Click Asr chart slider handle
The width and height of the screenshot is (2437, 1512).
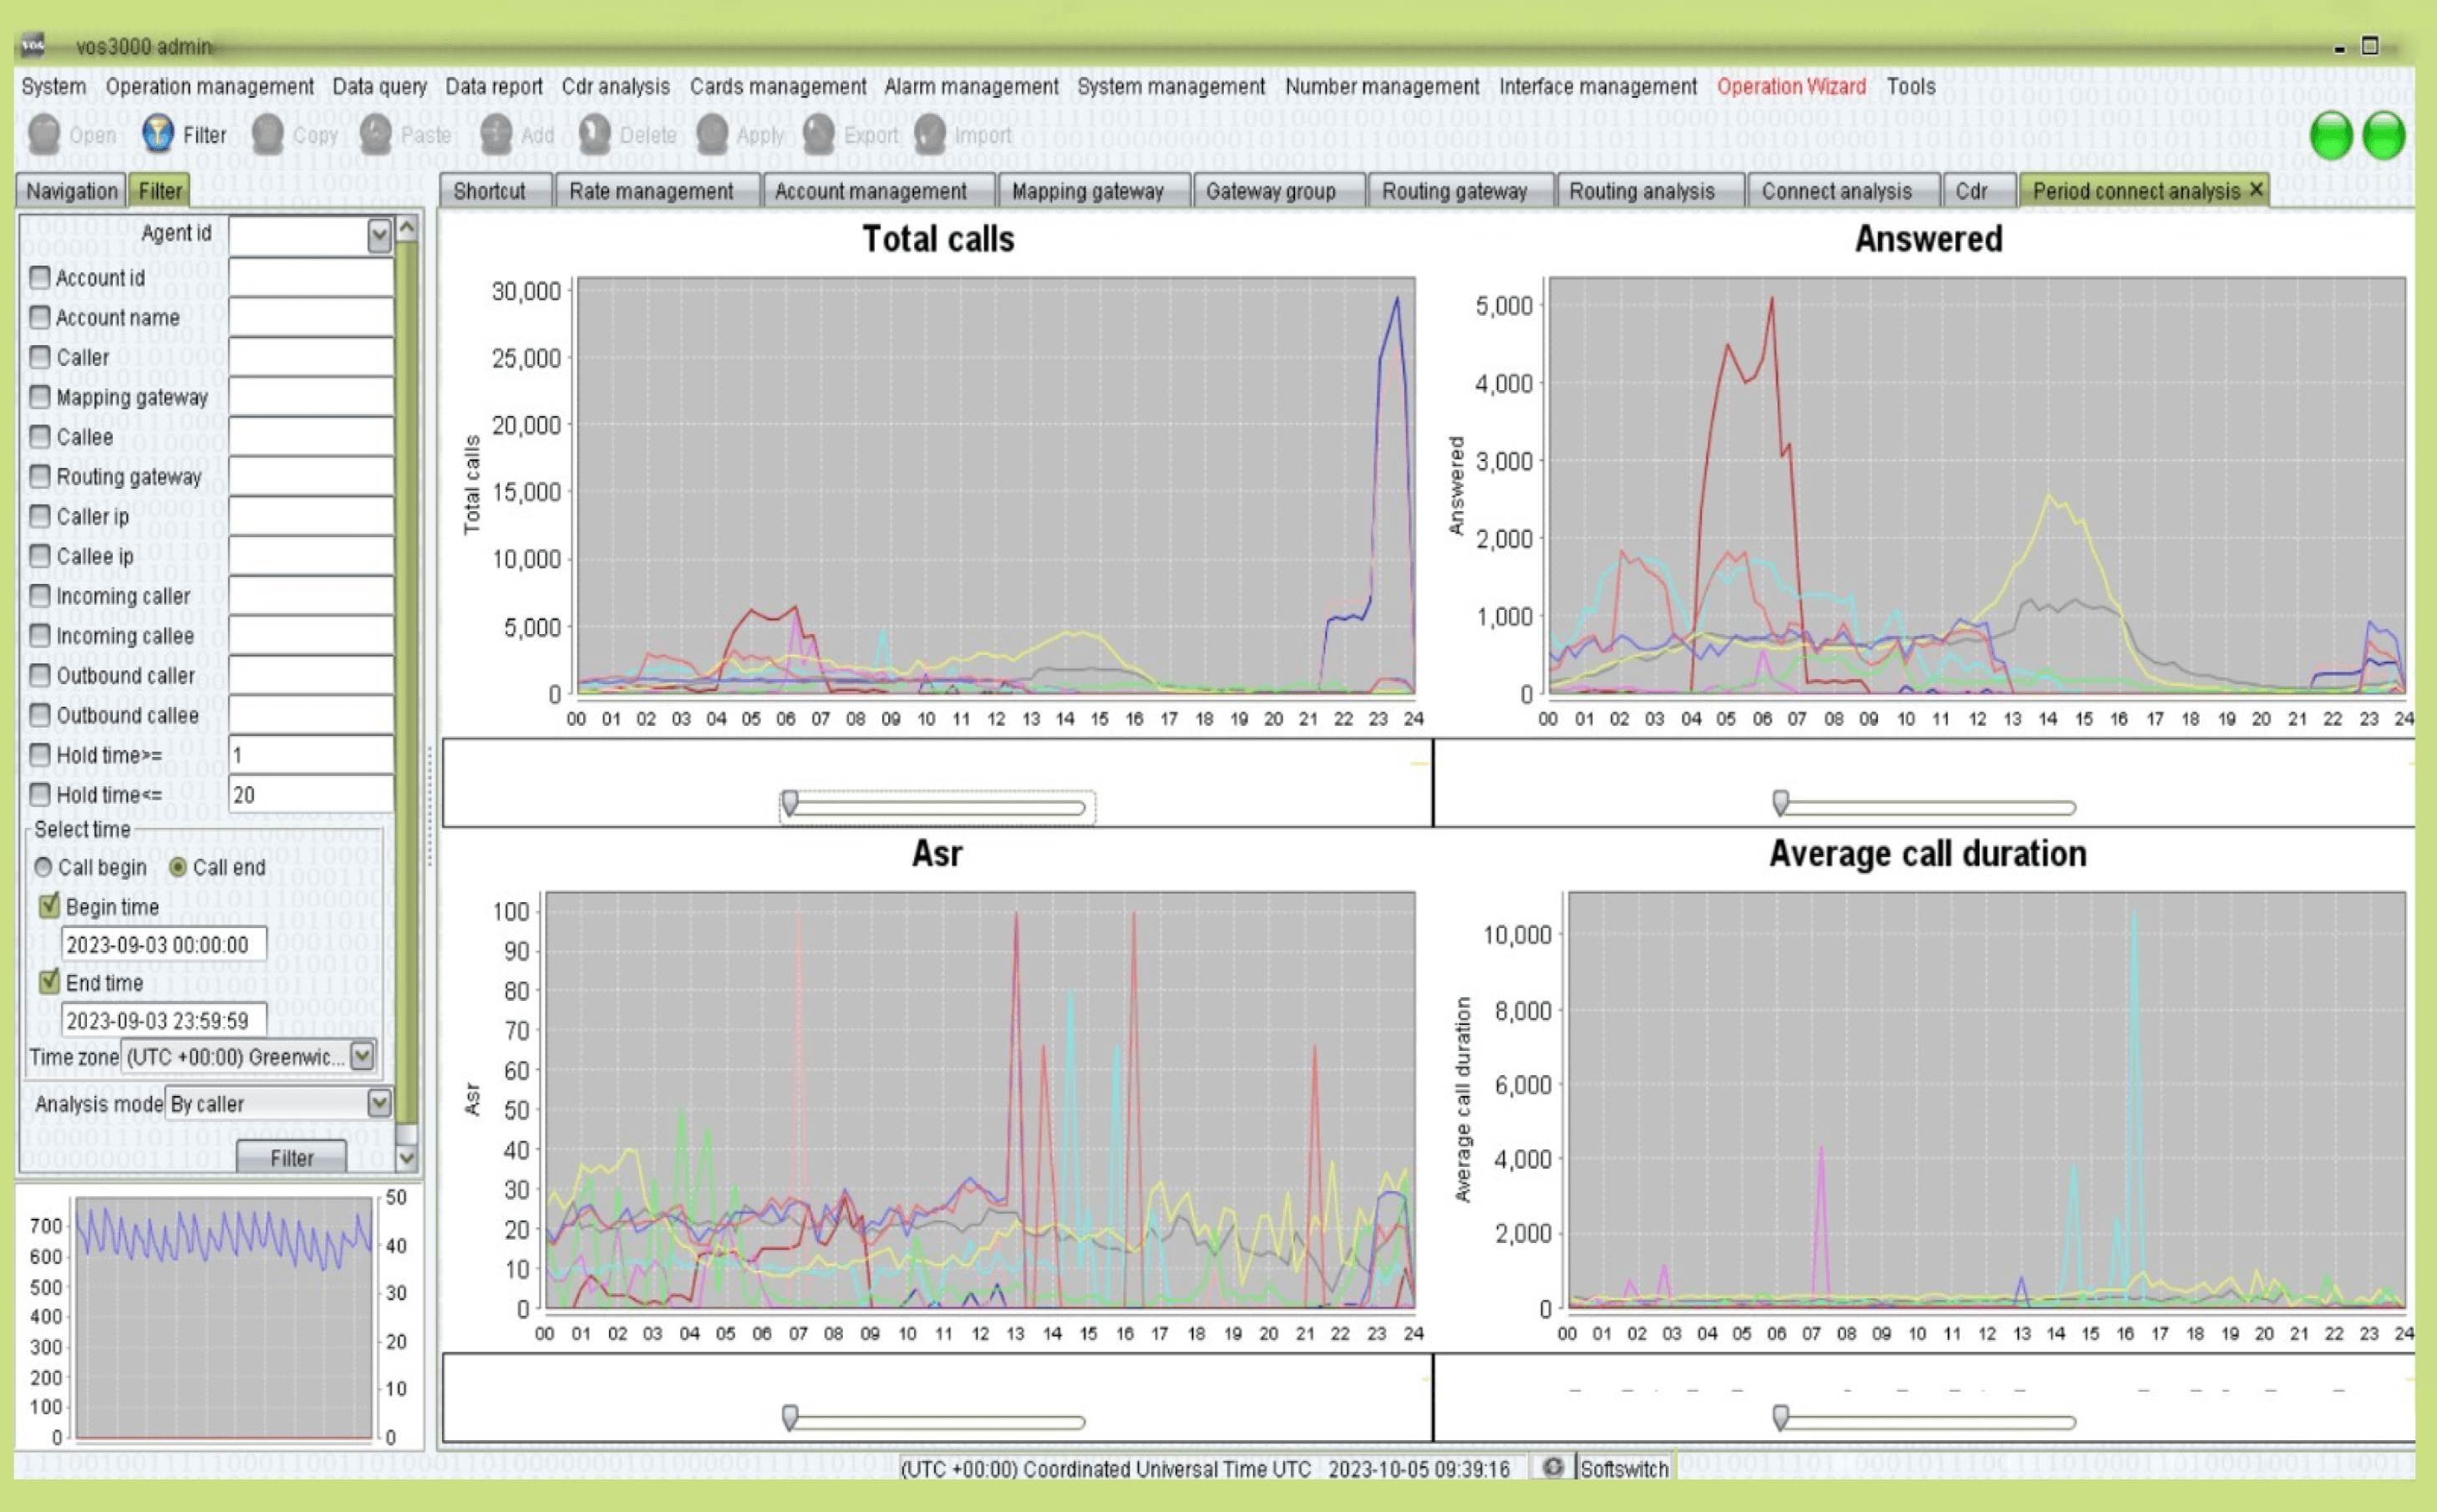click(x=790, y=1418)
